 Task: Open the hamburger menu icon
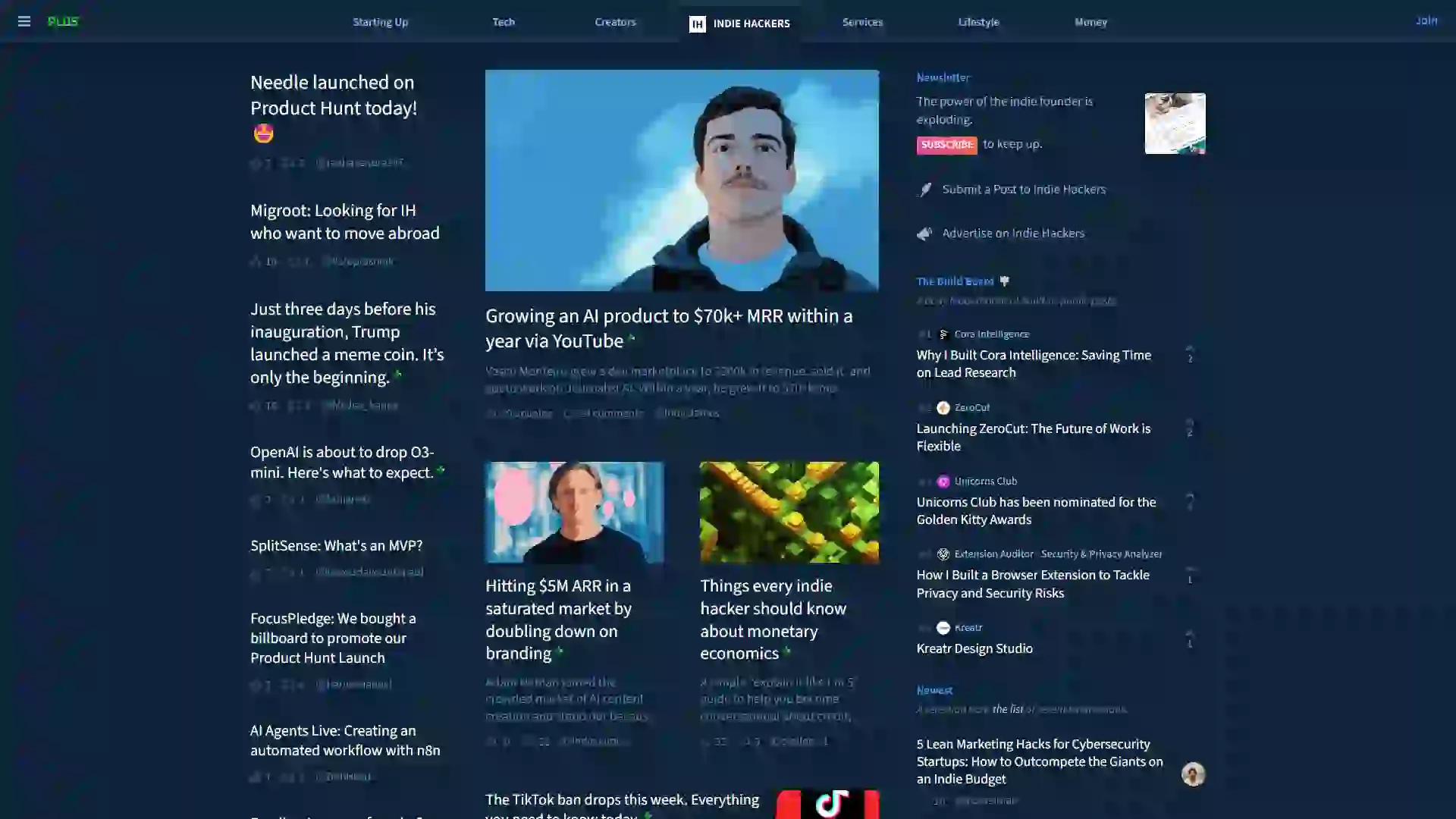24,21
